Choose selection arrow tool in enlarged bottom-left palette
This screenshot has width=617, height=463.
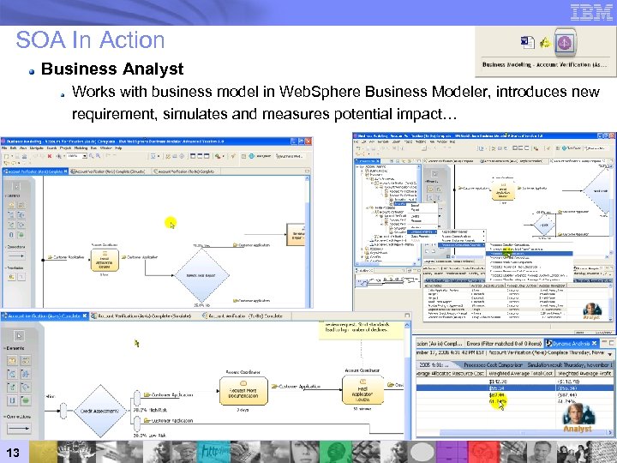[19, 335]
